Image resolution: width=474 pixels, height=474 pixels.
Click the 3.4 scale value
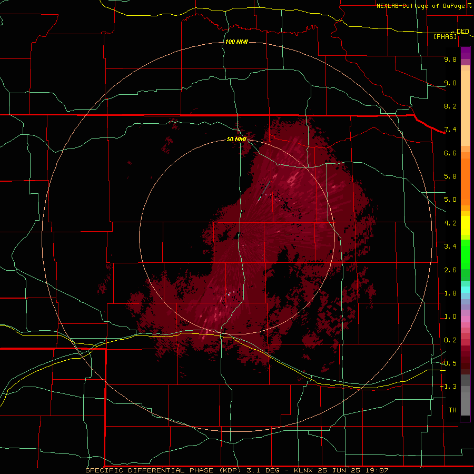(450, 246)
